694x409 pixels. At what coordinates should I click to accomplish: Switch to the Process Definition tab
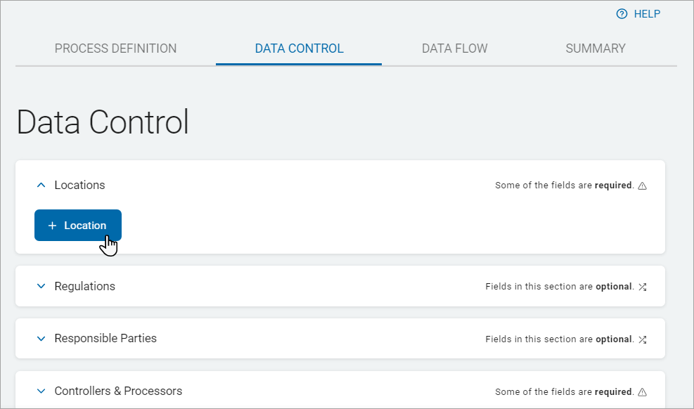click(115, 48)
